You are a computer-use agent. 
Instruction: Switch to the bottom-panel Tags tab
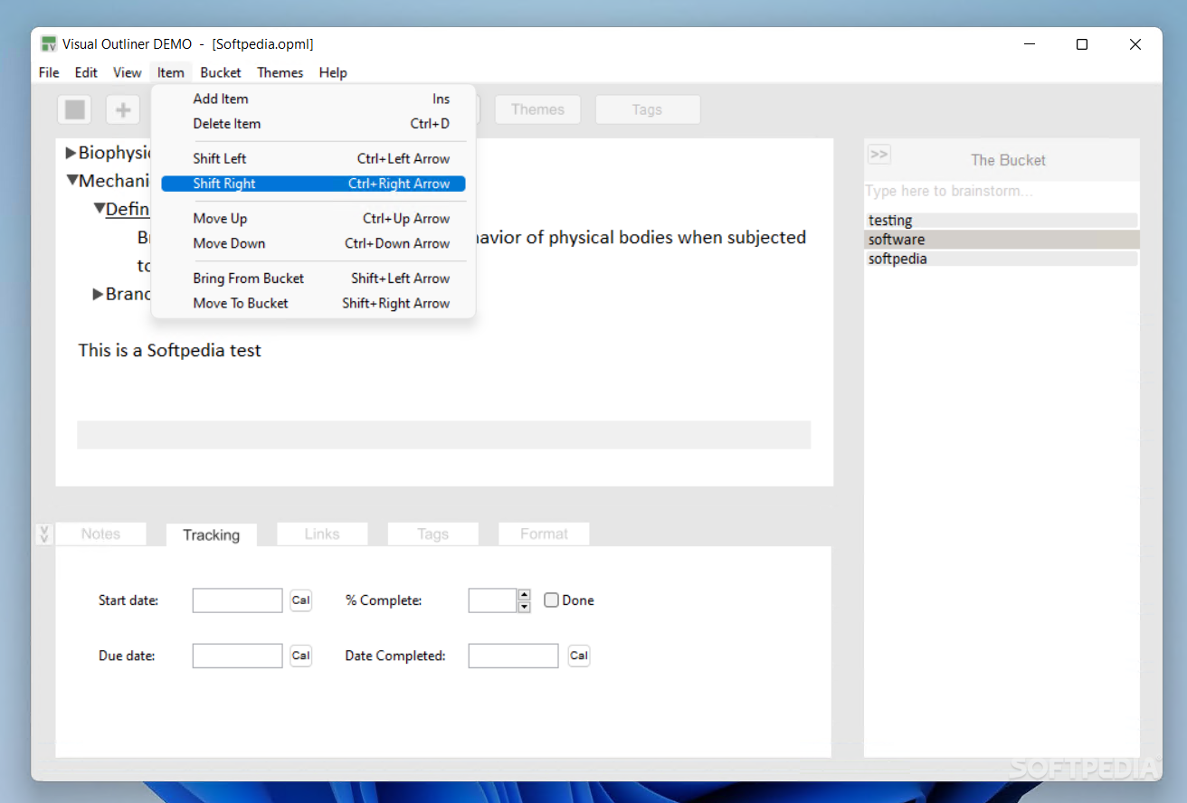pyautogui.click(x=432, y=534)
